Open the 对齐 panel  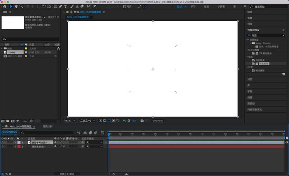(x=250, y=80)
